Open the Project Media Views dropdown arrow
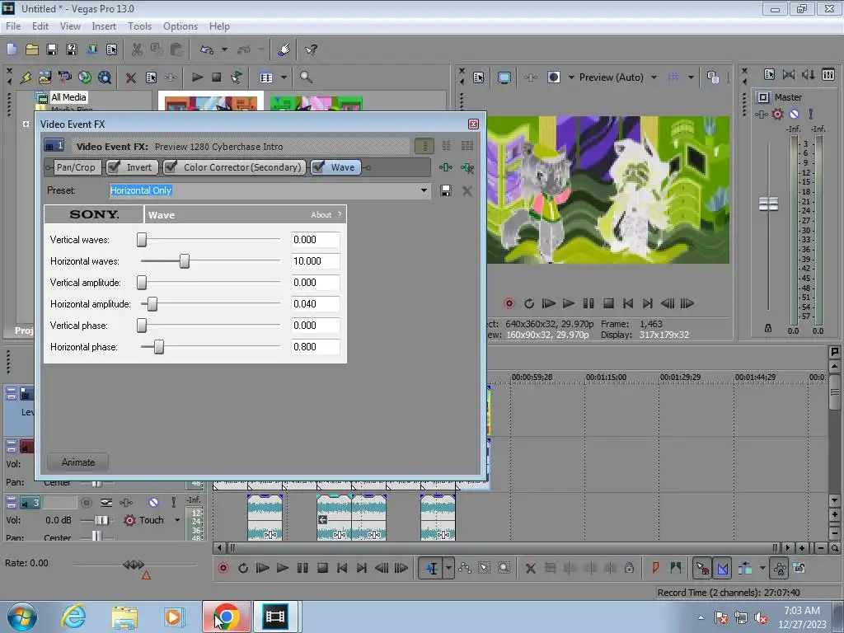The image size is (844, 633). pos(284,77)
